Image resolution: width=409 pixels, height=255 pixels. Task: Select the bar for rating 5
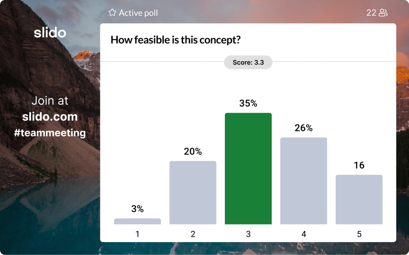tap(359, 199)
